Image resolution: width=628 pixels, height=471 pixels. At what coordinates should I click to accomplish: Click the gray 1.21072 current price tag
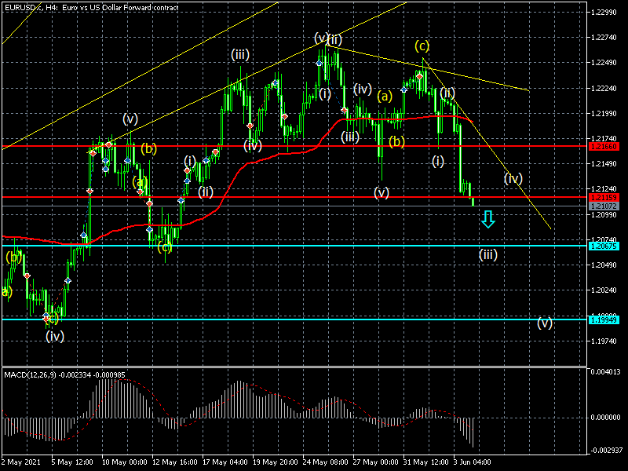point(604,206)
